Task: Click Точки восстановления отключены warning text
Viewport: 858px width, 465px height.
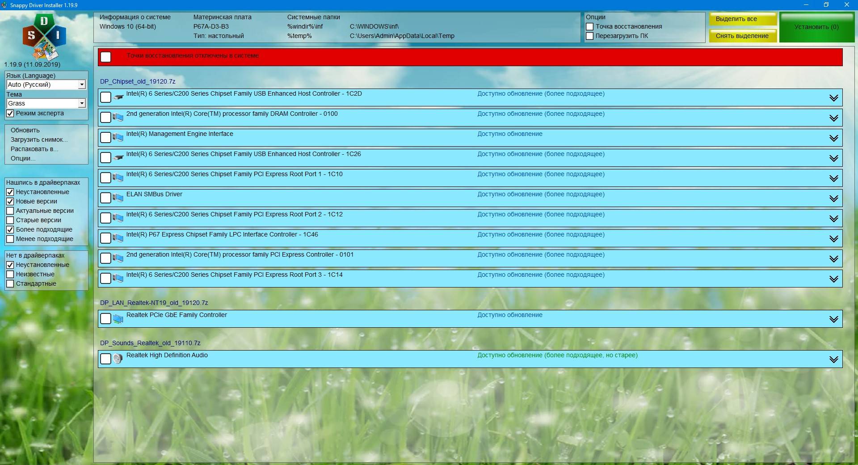Action: [x=193, y=55]
